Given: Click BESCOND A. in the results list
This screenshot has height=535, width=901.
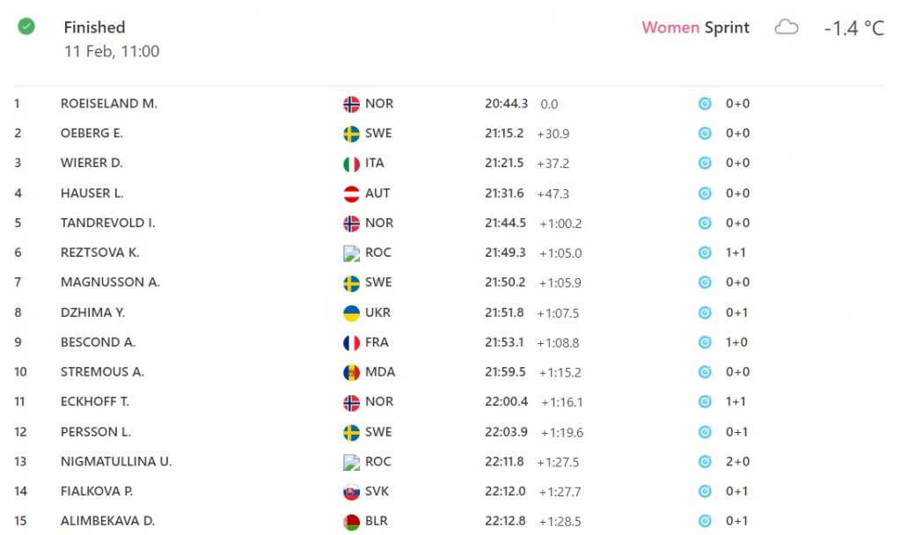Looking at the screenshot, I should tap(98, 342).
